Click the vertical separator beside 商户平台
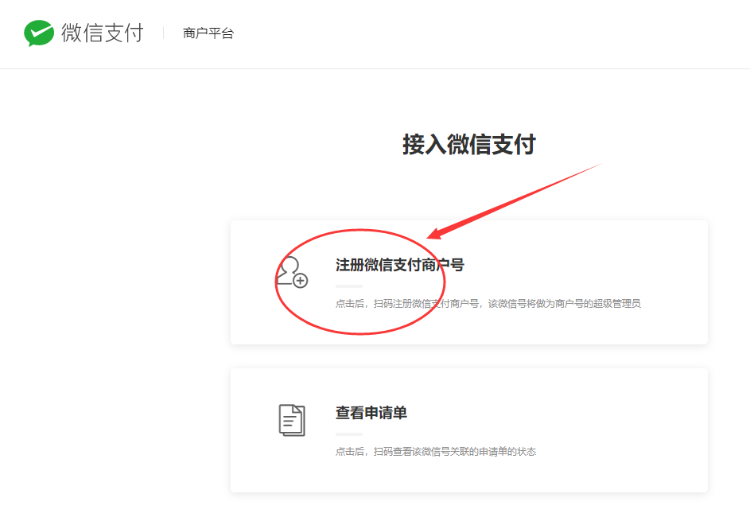The width and height of the screenshot is (750, 517). (163, 33)
